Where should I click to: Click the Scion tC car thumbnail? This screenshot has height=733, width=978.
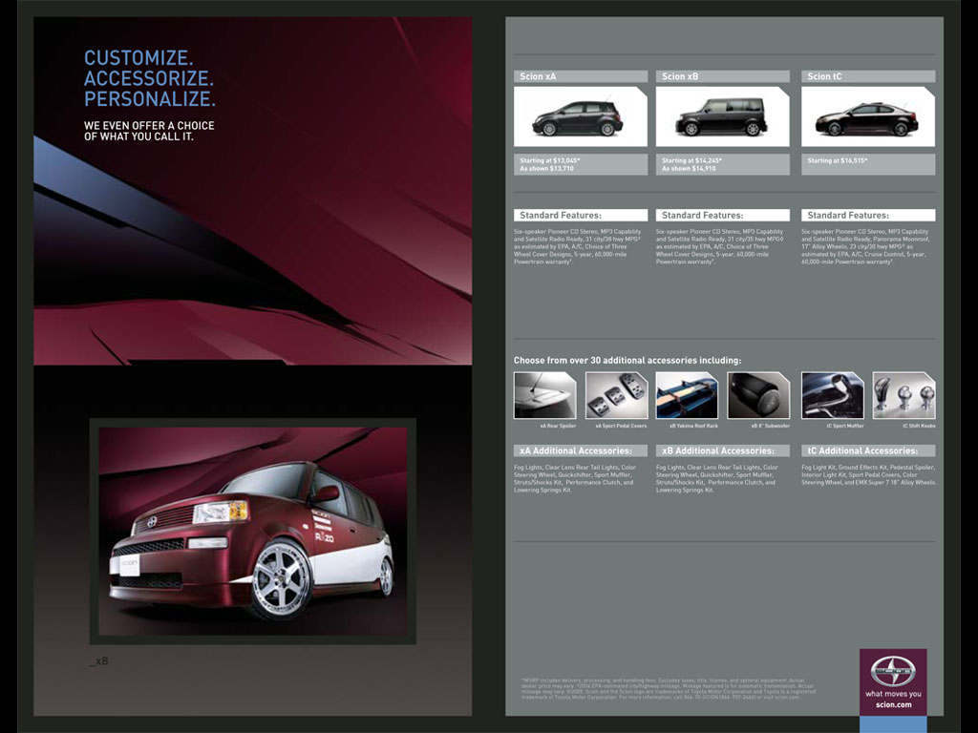click(867, 116)
